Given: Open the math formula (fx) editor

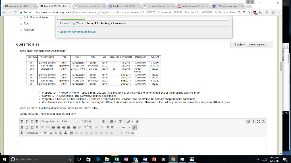Looking at the screenshot, I should click(22, 133).
